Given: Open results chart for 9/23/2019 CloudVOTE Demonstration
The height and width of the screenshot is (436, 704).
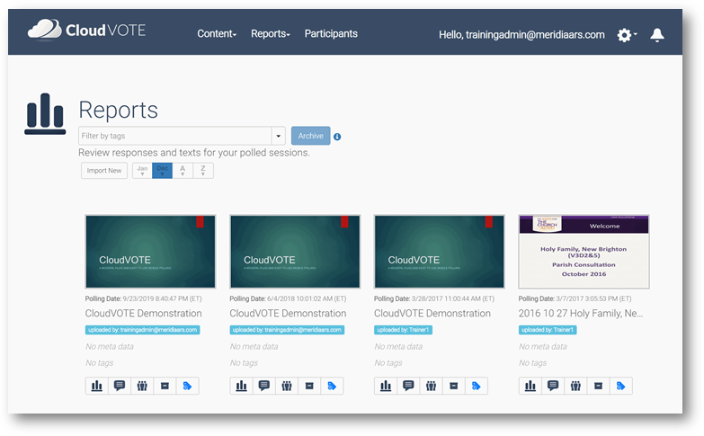Looking at the screenshot, I should coord(97,386).
